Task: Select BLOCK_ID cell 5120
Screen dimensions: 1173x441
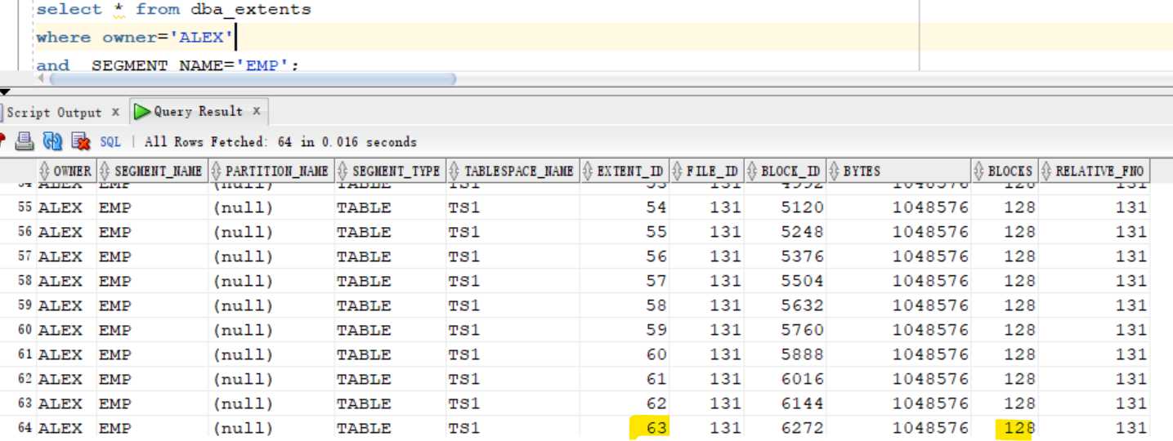Action: [785, 207]
